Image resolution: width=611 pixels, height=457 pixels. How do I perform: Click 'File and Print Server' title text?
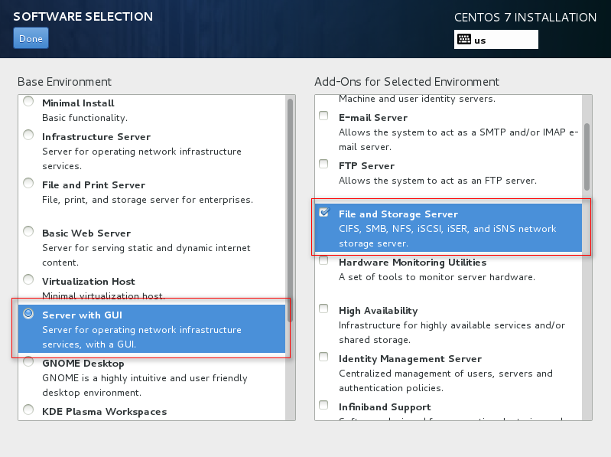[x=93, y=184]
